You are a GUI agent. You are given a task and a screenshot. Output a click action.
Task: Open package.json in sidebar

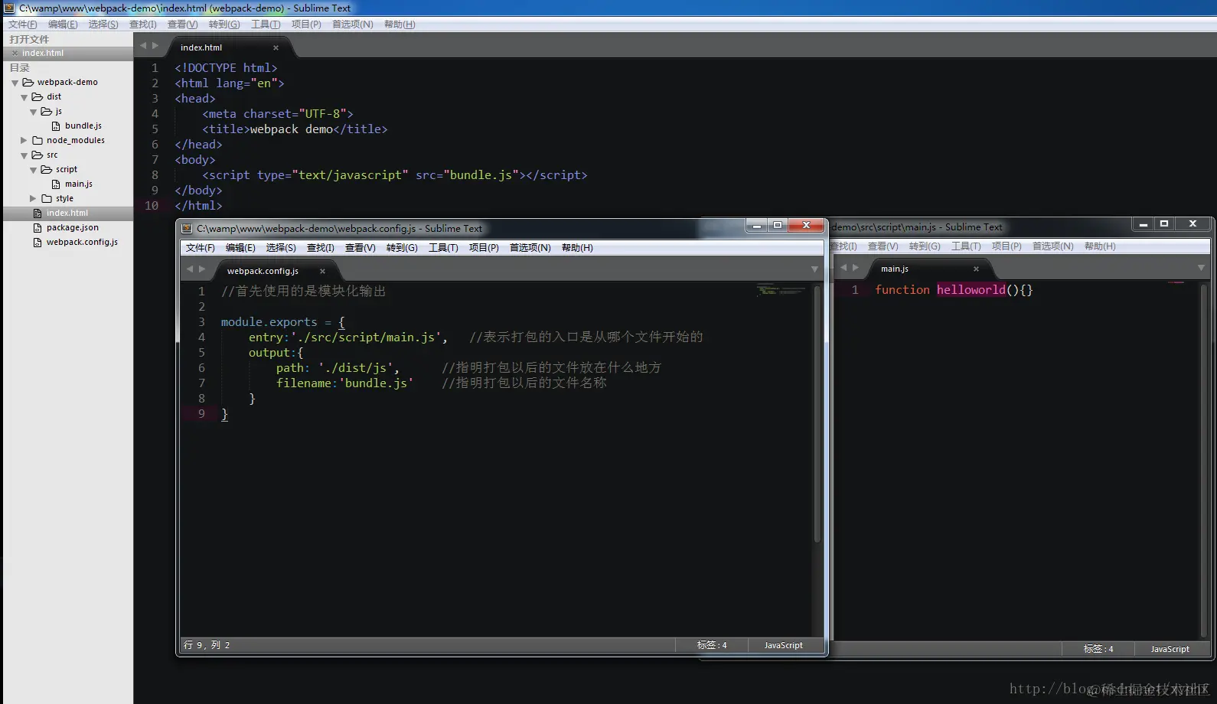[x=72, y=228]
